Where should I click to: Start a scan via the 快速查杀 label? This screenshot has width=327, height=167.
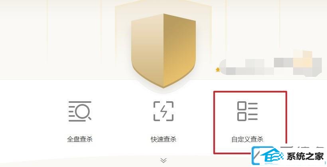[163, 139]
